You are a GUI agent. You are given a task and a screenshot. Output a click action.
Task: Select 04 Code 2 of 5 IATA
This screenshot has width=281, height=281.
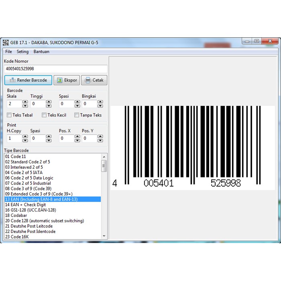coord(53,173)
